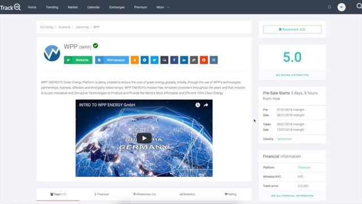Click the WPP project logo
The height and width of the screenshot is (204, 362).
coord(52,53)
